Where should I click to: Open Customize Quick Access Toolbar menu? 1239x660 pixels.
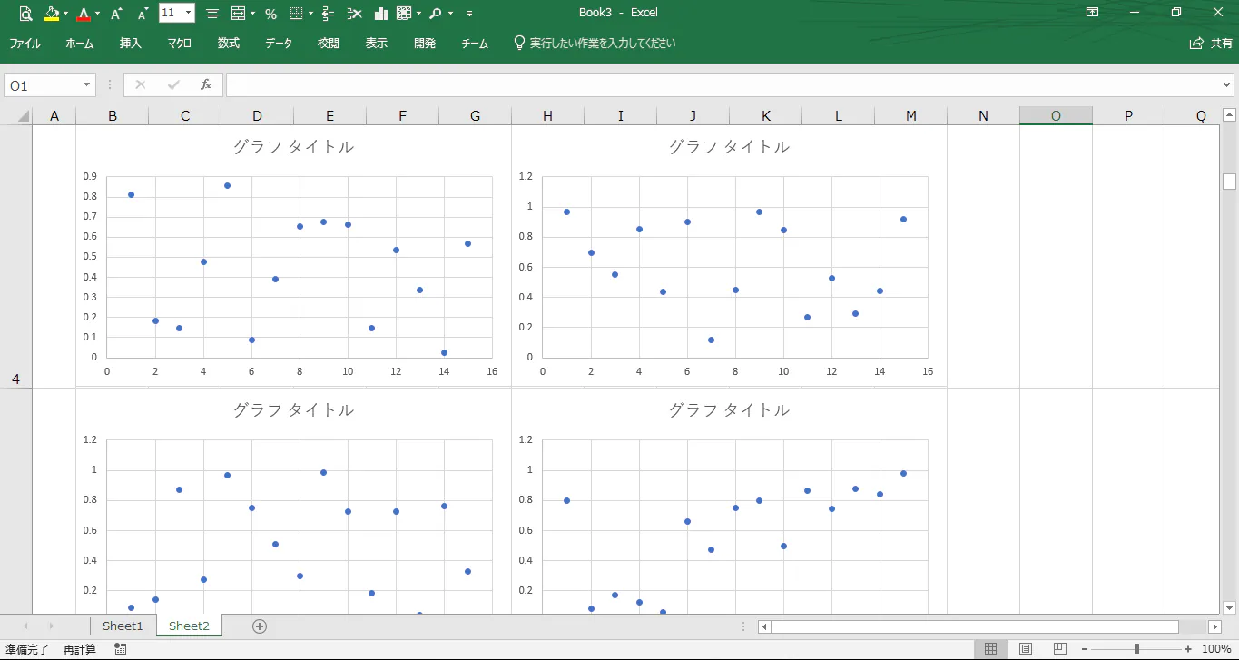pos(469,13)
